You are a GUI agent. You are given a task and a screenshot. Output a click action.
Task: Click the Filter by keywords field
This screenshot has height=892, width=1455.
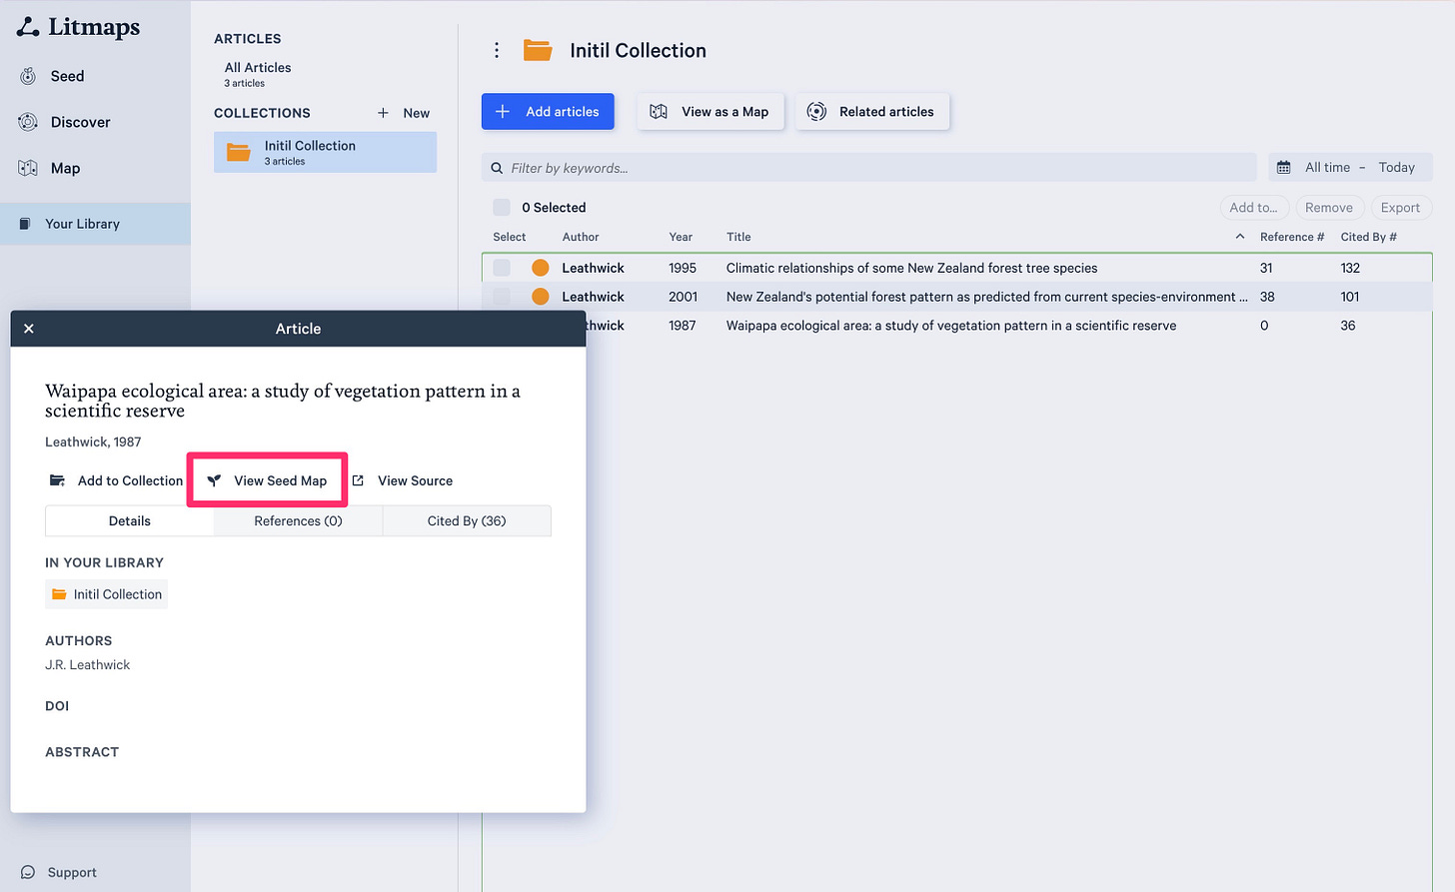tap(868, 168)
